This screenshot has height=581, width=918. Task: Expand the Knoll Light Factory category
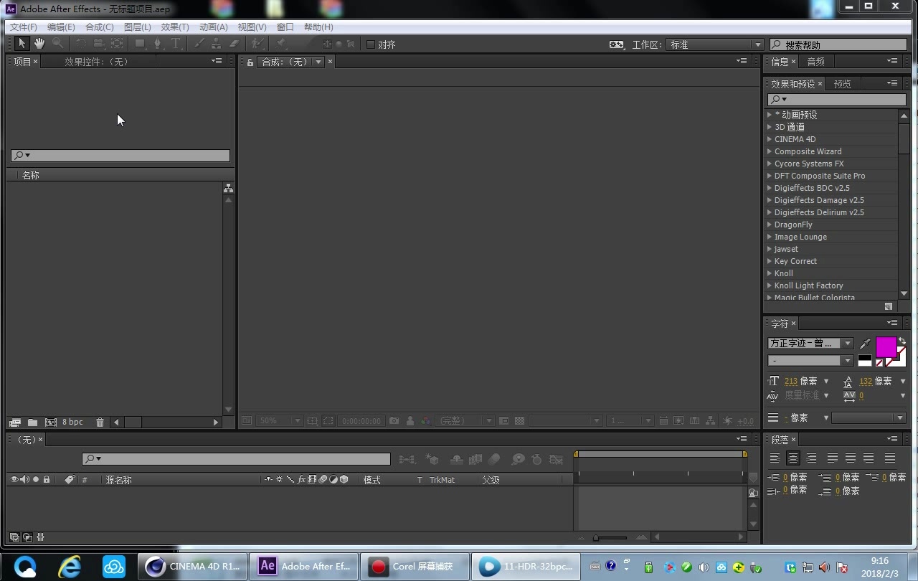coord(770,285)
